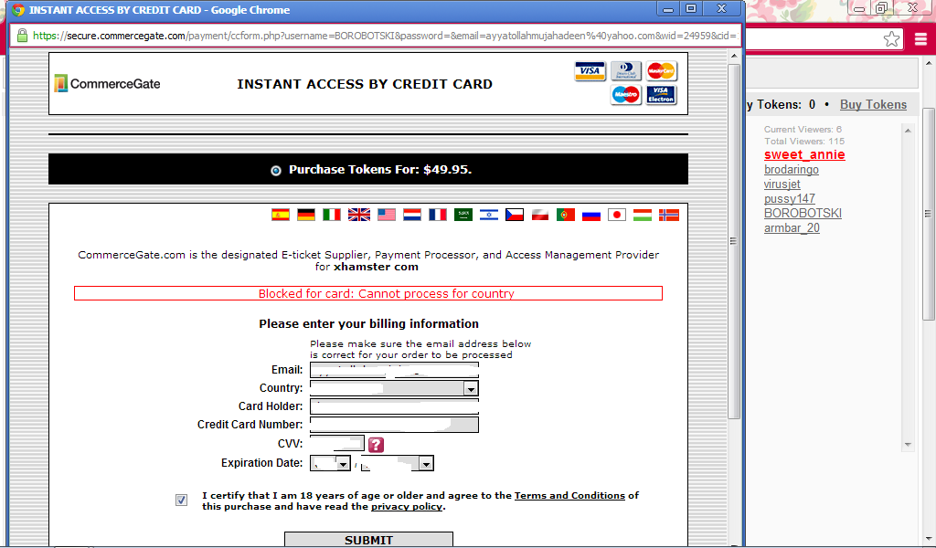
Task: Select the Portuguese flag language
Action: pos(565,215)
